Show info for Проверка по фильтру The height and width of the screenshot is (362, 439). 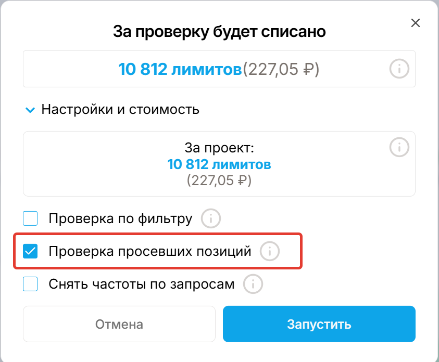point(211,218)
